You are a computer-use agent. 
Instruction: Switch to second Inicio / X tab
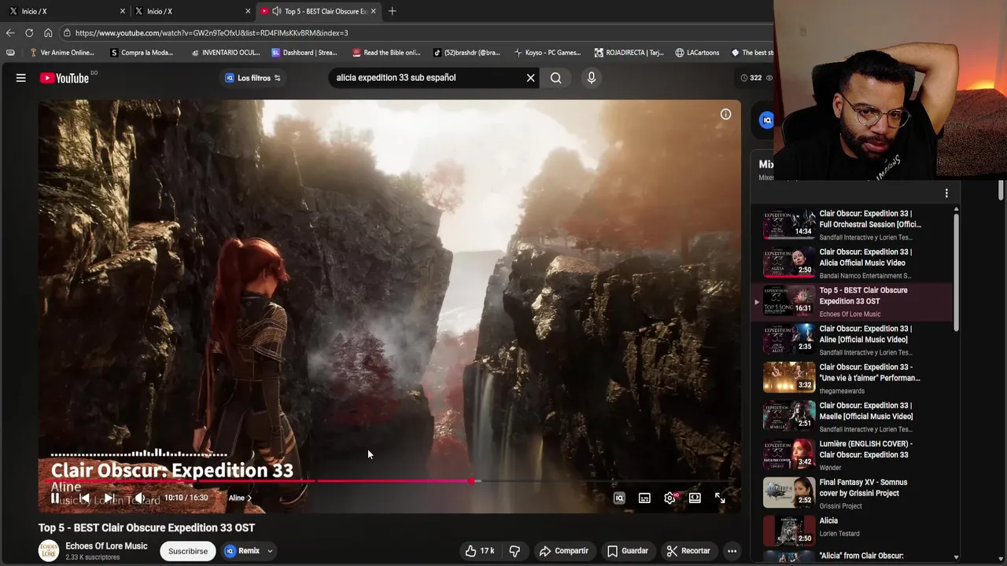click(190, 11)
